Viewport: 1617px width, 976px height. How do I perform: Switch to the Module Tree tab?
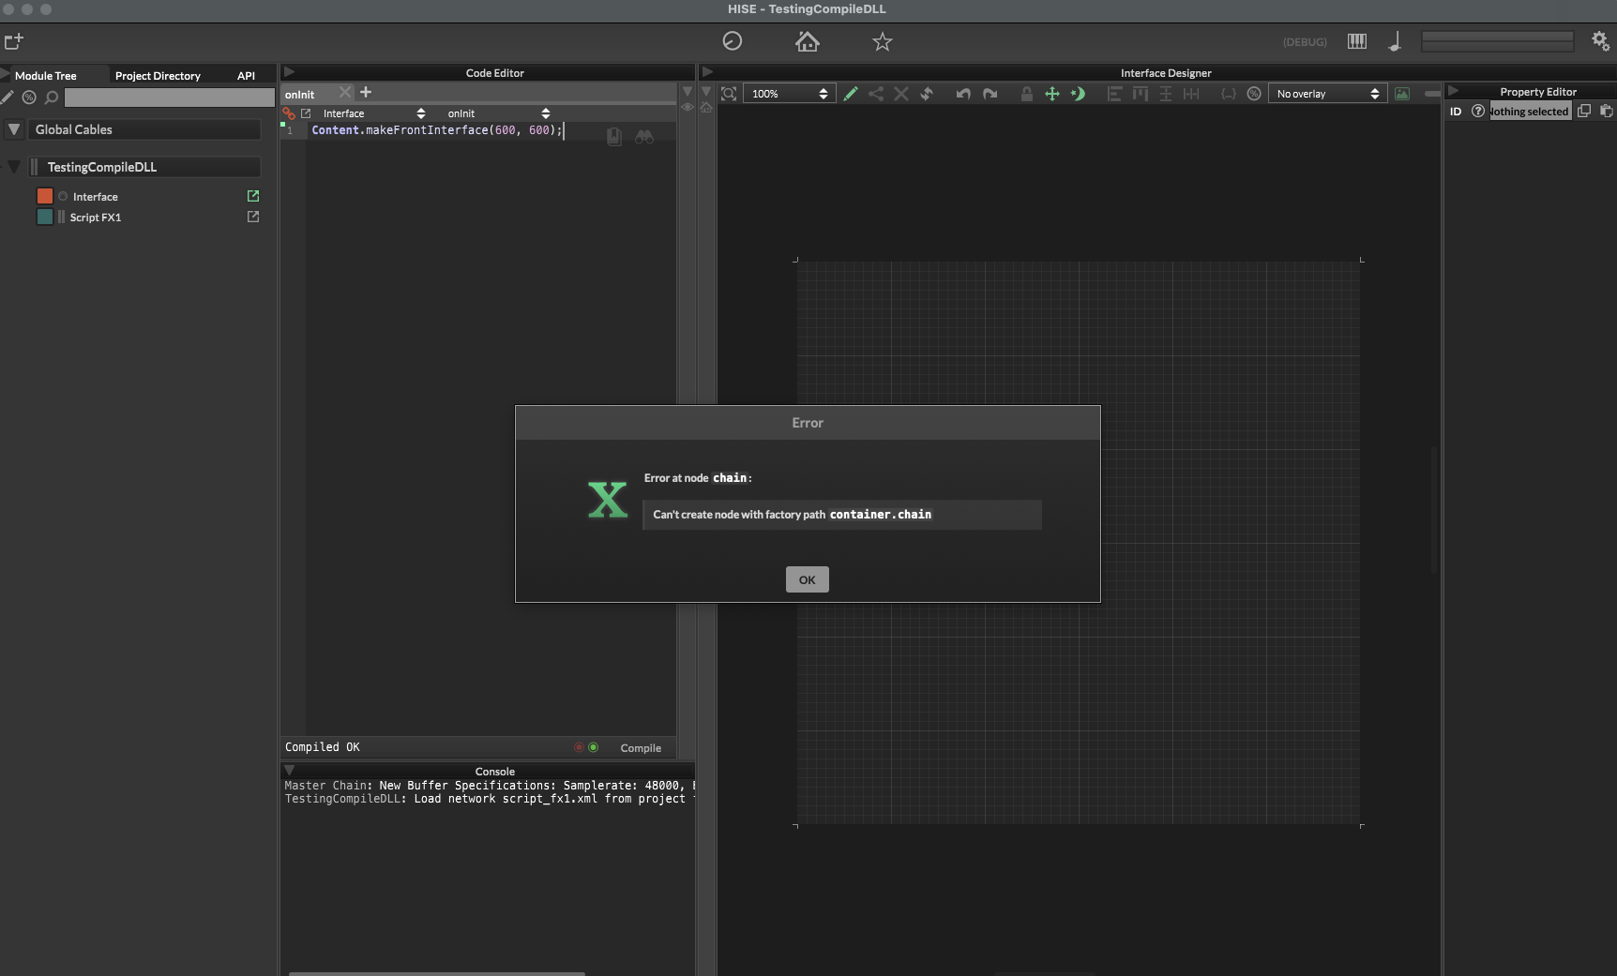46,76
